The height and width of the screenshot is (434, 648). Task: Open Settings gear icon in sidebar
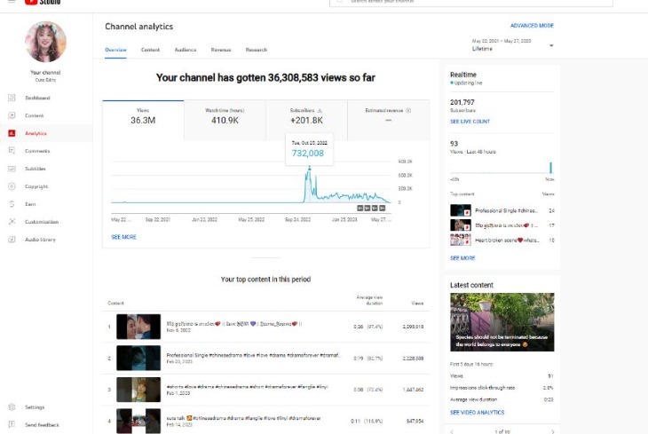pos(12,407)
